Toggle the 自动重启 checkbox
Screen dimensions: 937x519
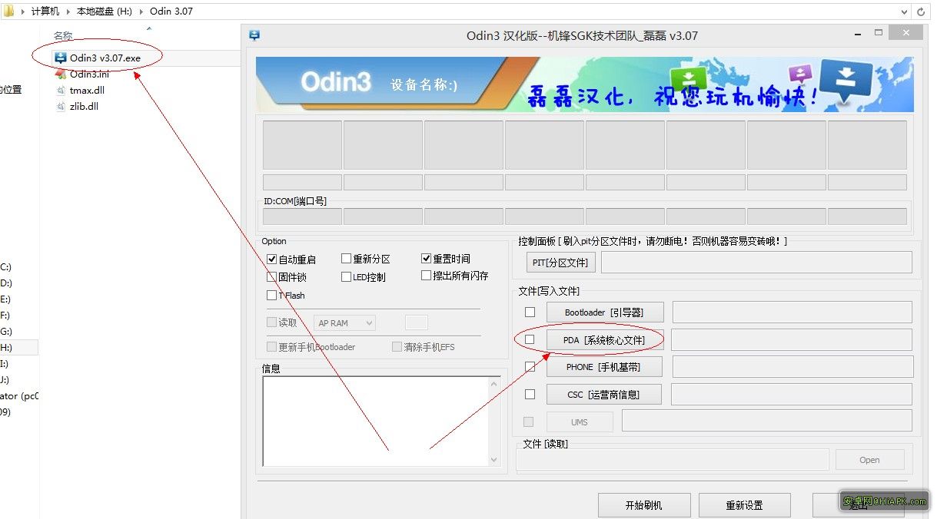pyautogui.click(x=271, y=259)
